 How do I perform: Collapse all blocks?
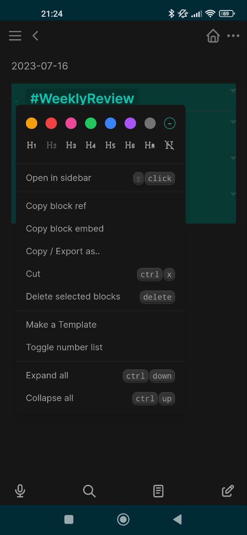pos(49,397)
